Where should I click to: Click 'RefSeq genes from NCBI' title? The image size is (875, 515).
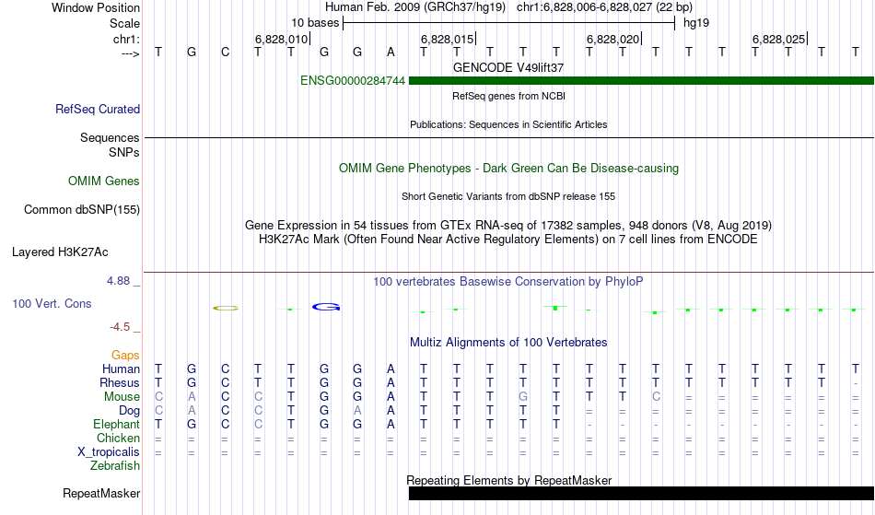tap(509, 96)
